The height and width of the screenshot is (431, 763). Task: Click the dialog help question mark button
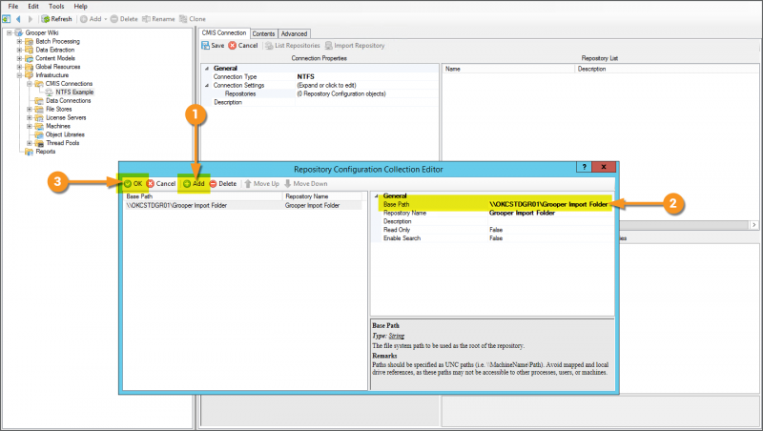pos(584,167)
